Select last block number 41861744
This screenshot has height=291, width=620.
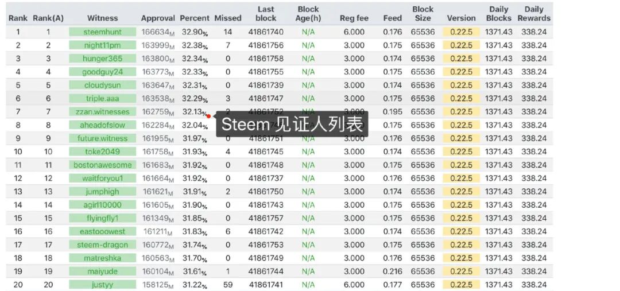pyautogui.click(x=266, y=271)
